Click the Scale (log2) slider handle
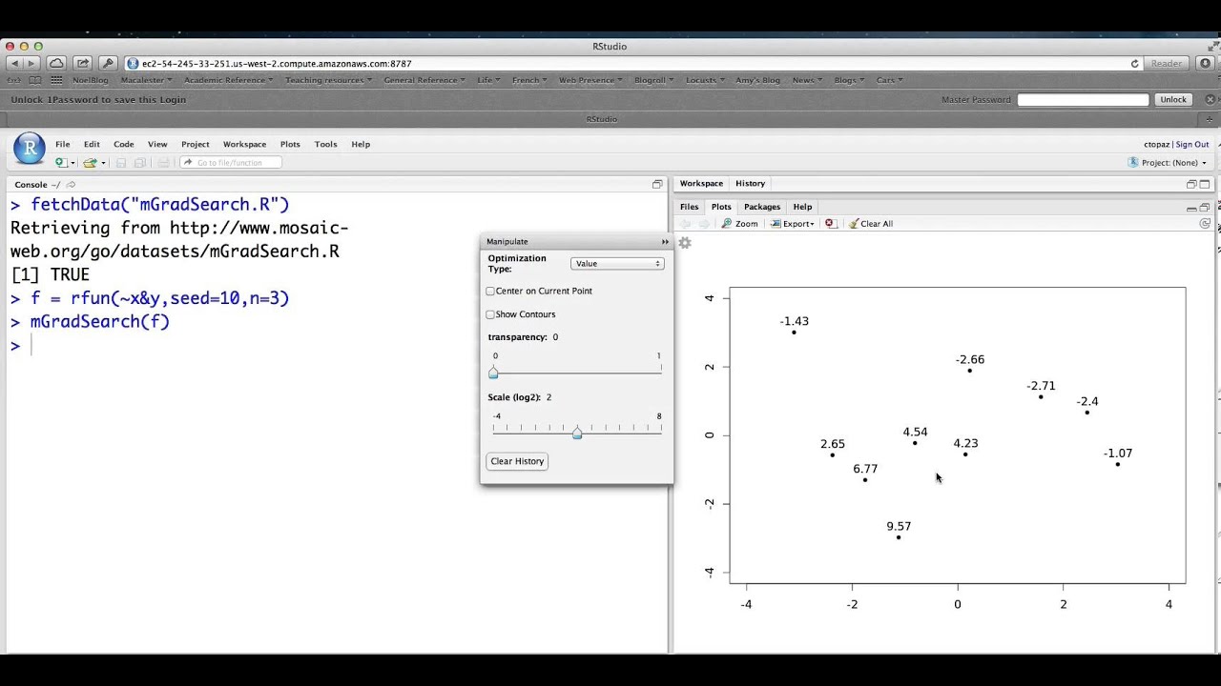 click(577, 434)
